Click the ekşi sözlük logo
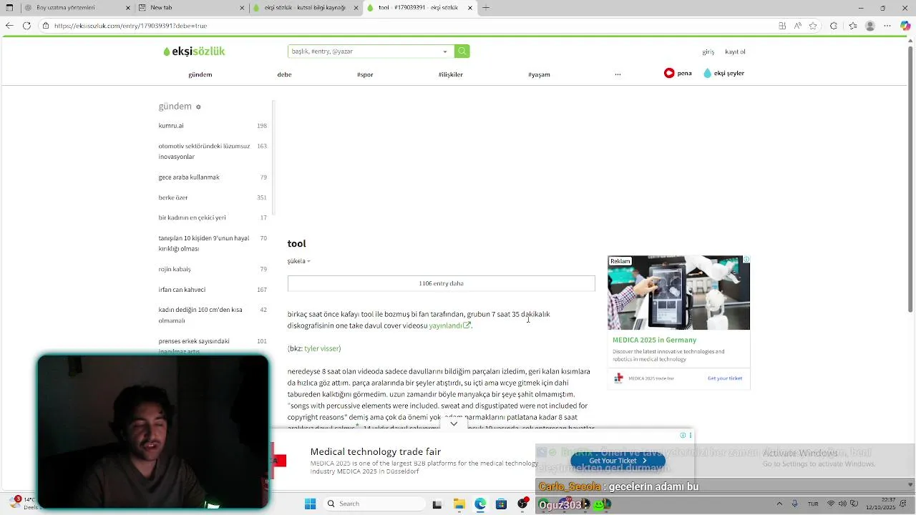The width and height of the screenshot is (916, 515). point(194,51)
